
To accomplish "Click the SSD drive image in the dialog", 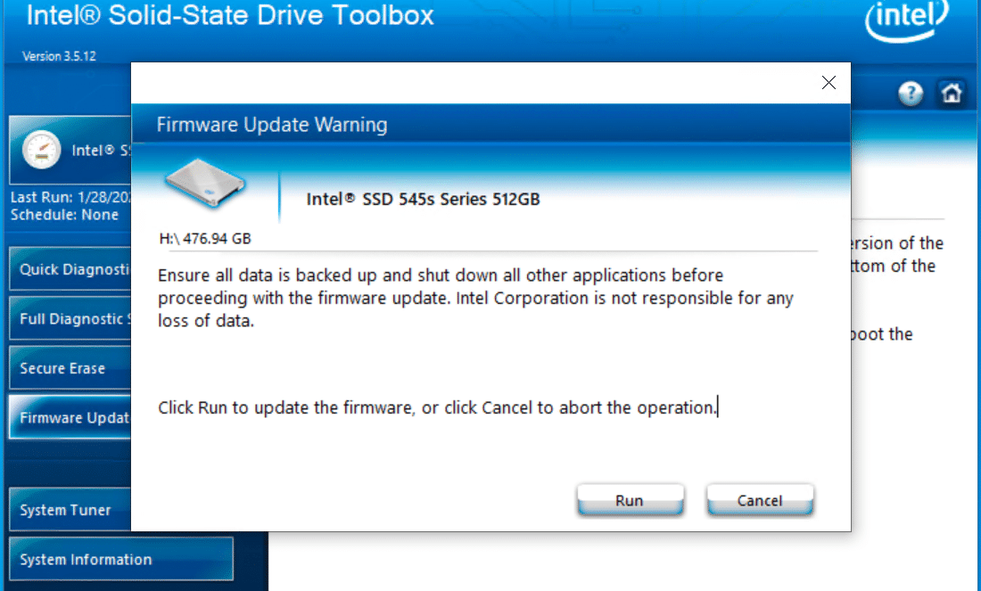I will pyautogui.click(x=204, y=183).
